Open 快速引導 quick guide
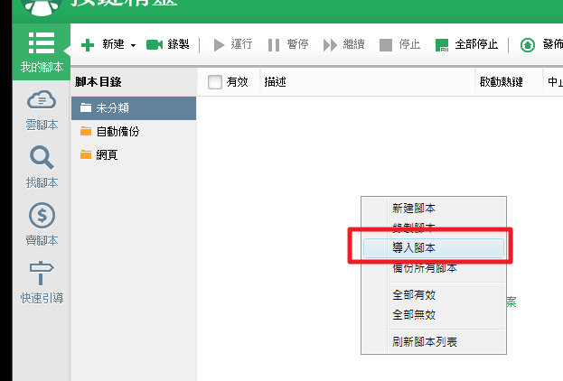563x381 pixels. [x=42, y=282]
